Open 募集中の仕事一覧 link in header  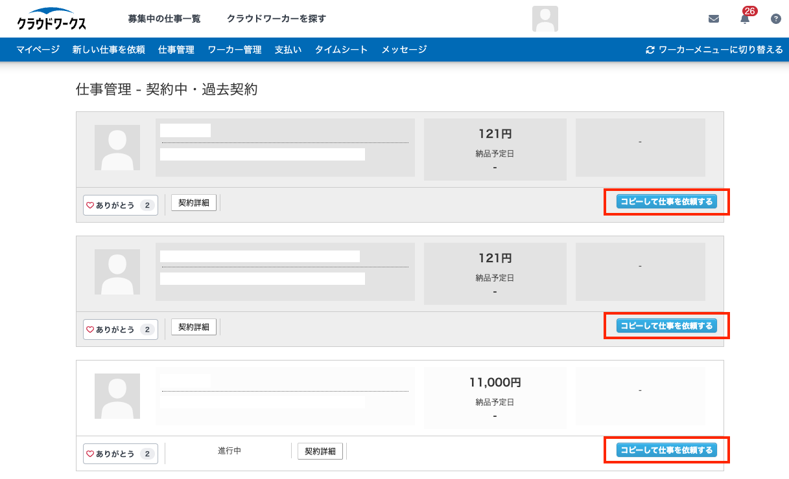tap(164, 19)
